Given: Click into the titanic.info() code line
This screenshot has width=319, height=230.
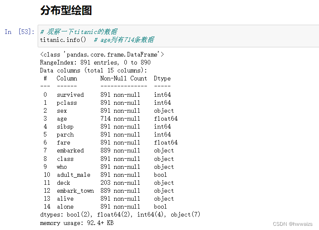Looking at the screenshot, I should click(x=63, y=39).
